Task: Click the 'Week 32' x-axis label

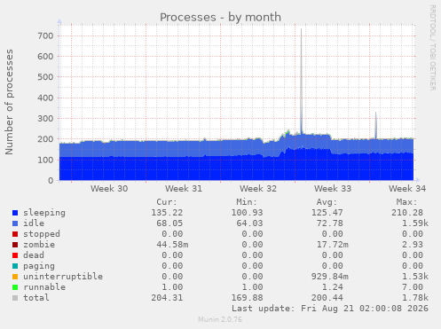Action: click(x=258, y=189)
